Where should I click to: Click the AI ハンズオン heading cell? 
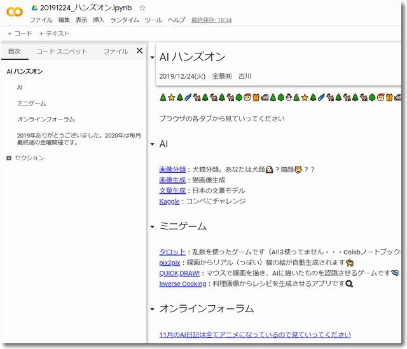tap(192, 57)
